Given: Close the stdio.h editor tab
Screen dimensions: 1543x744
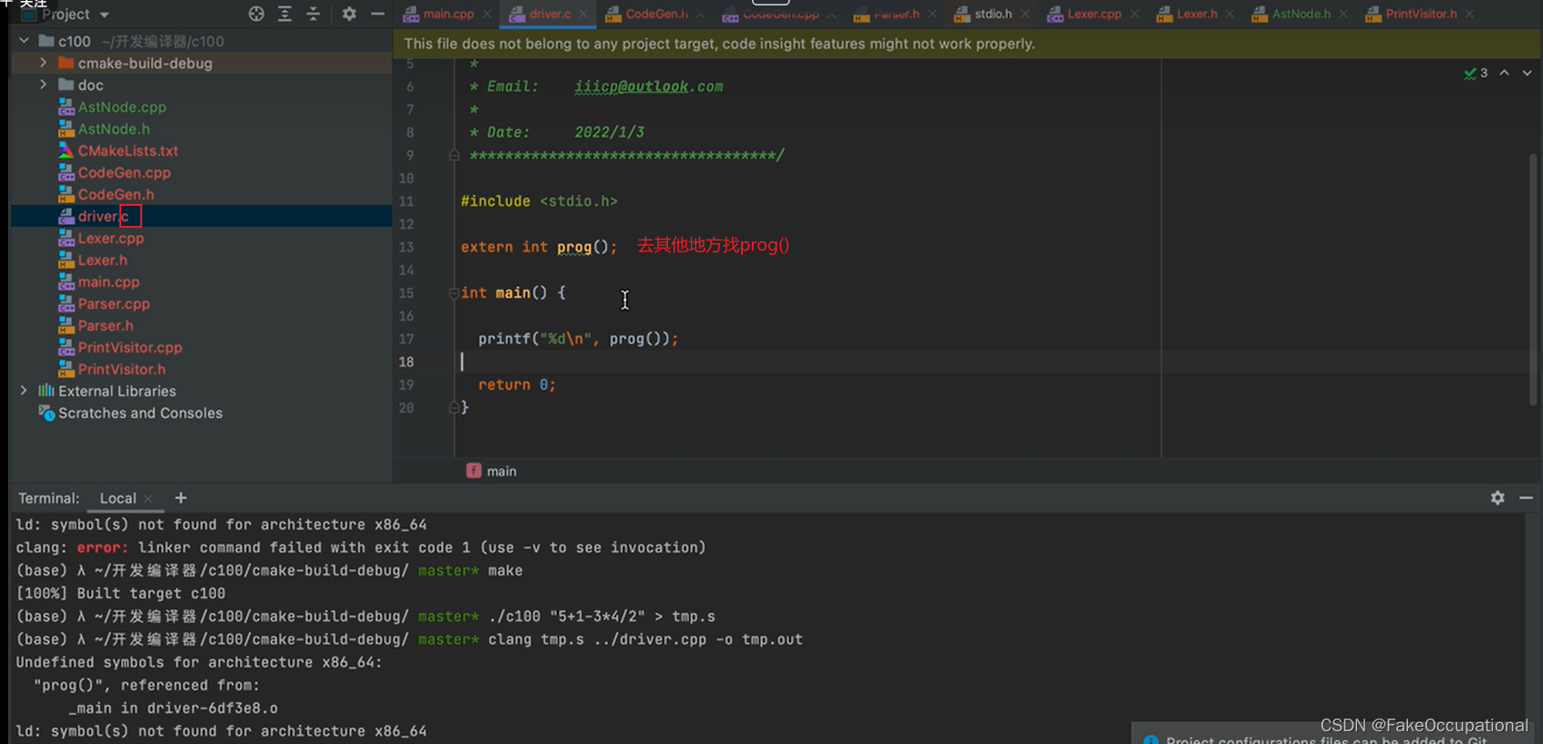Looking at the screenshot, I should [1025, 14].
